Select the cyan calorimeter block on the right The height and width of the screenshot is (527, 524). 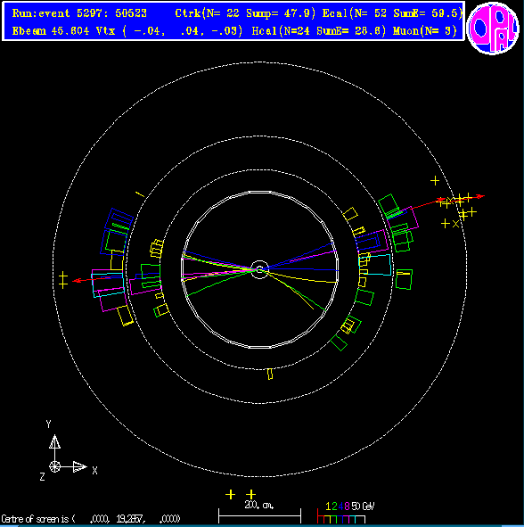point(375,265)
